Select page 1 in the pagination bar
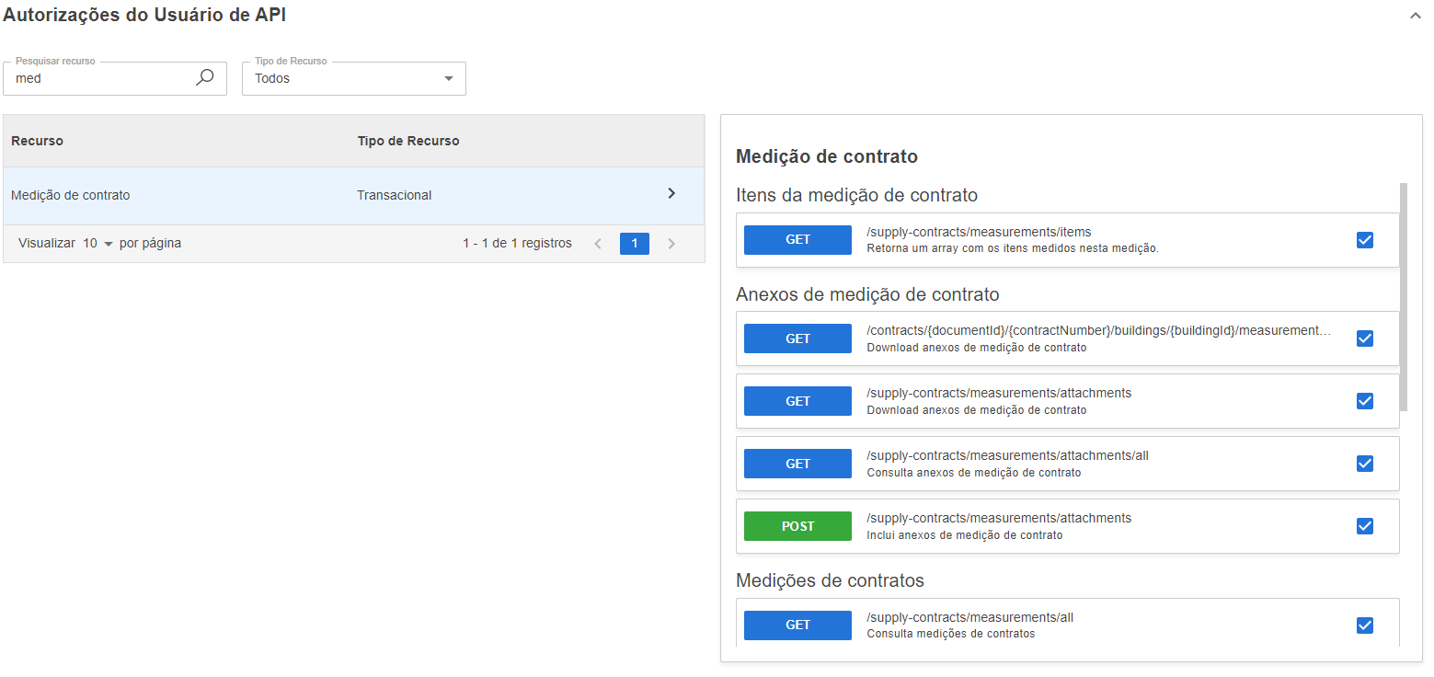 (x=634, y=243)
